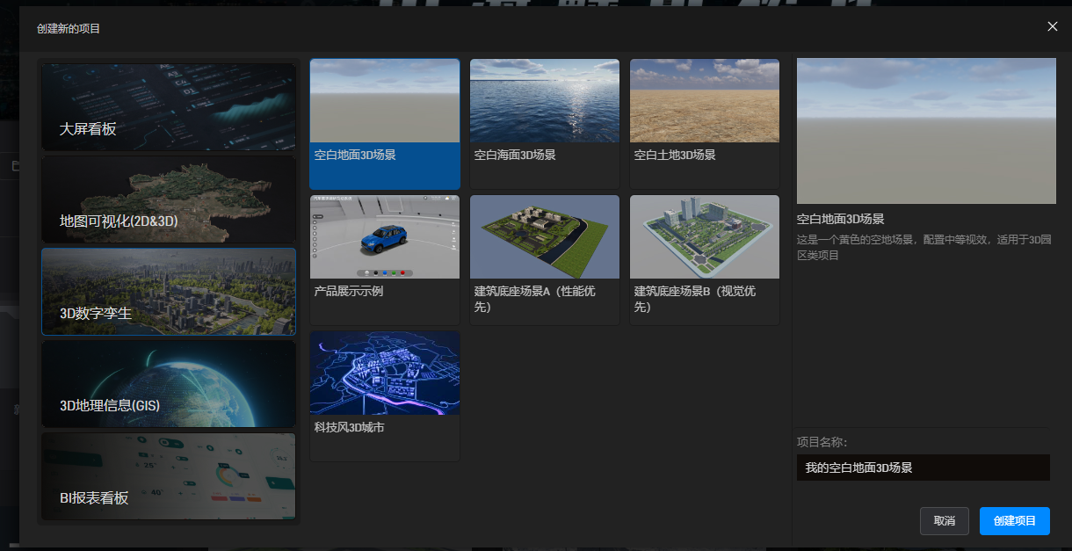This screenshot has height=551, width=1072.
Task: Pick the 空白地面3D场景 template thumbnail
Action: (385, 101)
